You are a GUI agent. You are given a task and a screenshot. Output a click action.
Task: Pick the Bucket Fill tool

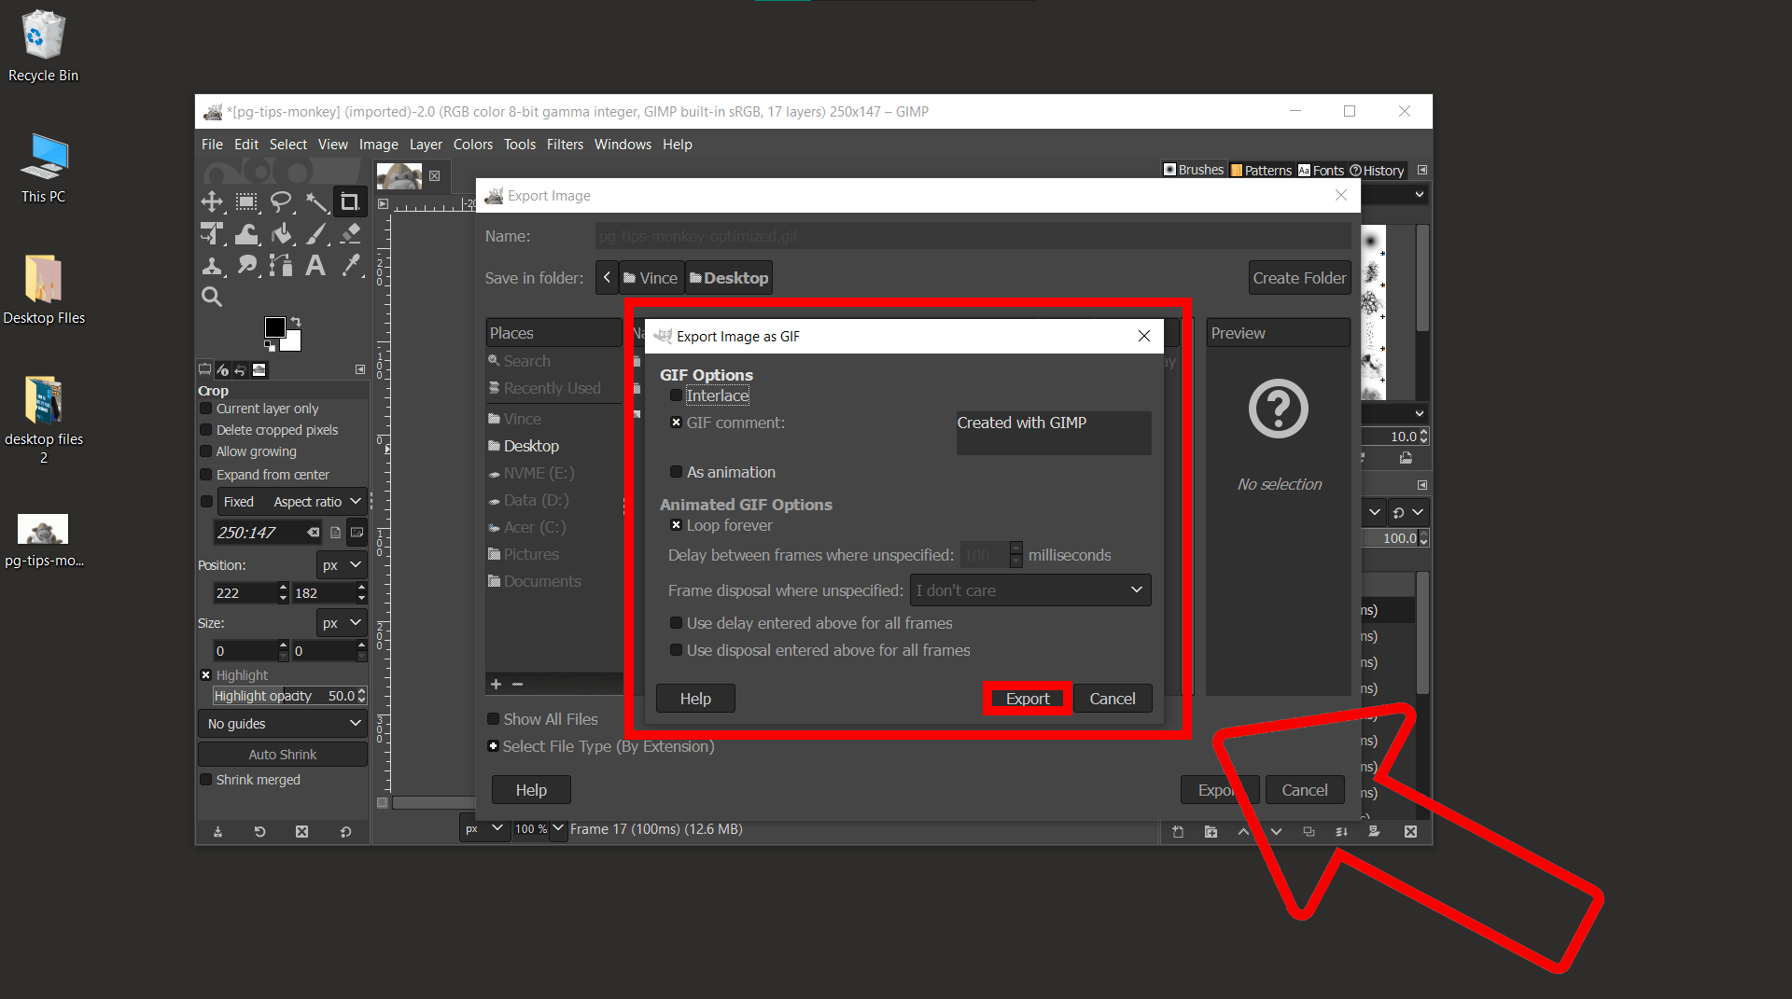[x=282, y=233]
